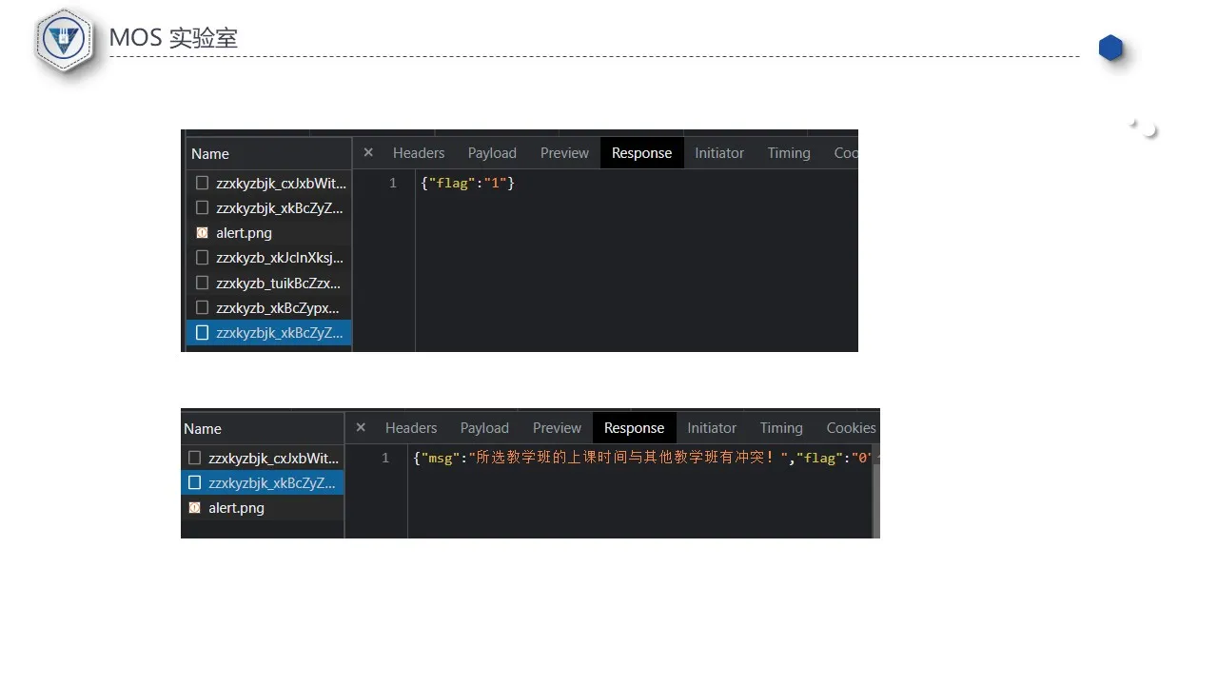Select the zzxkyzb_xkJcInXksj... request name
The width and height of the screenshot is (1218, 685).
click(280, 258)
